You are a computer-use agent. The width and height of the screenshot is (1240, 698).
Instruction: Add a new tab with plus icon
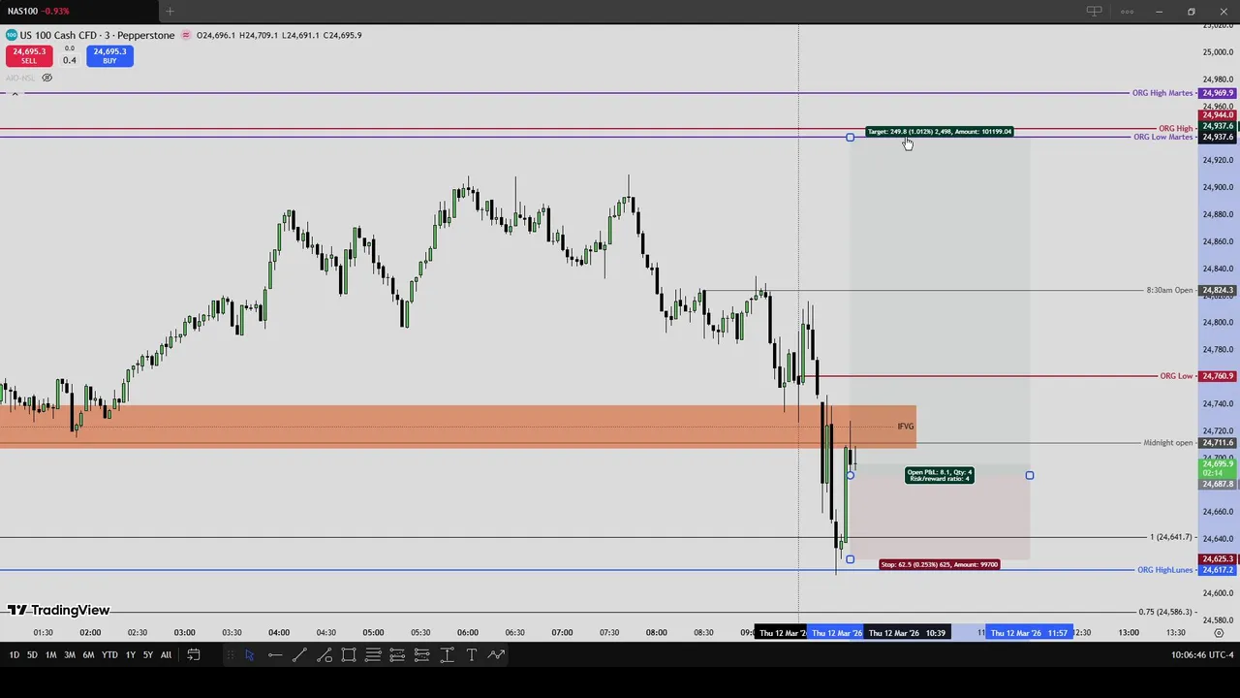pyautogui.click(x=170, y=12)
